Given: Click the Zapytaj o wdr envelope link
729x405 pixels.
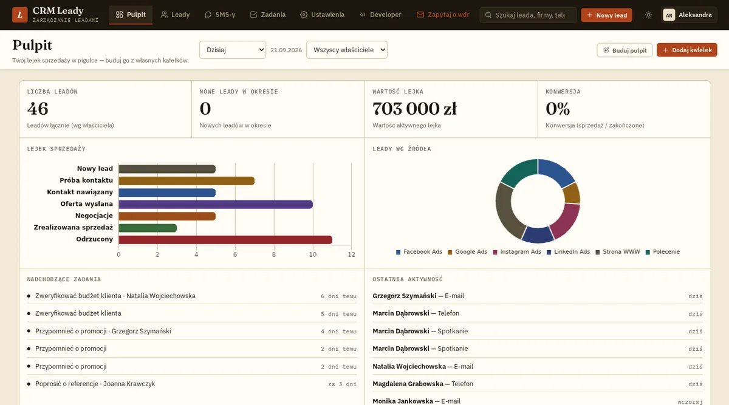Looking at the screenshot, I should pyautogui.click(x=443, y=15).
